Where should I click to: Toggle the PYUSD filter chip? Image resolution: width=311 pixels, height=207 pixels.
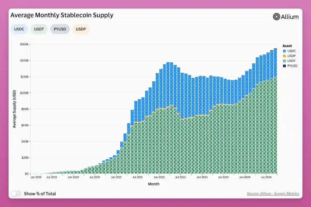[60, 29]
